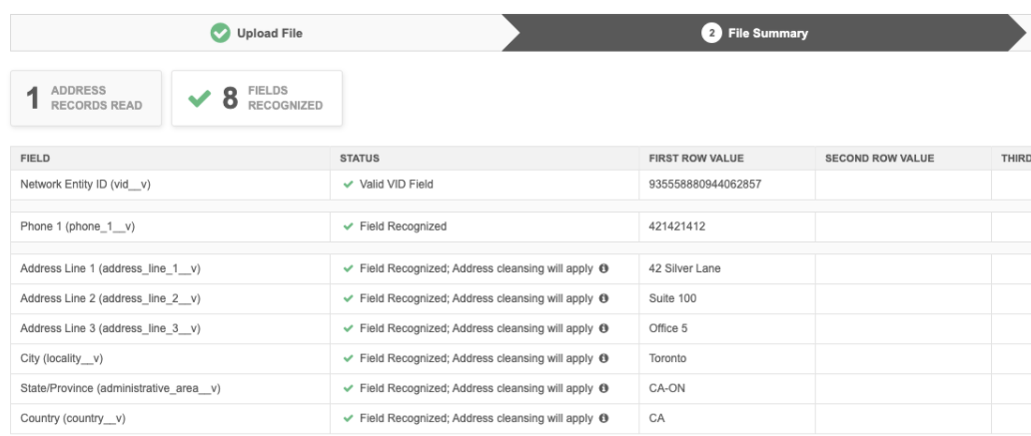Click info icon in State/Province row status
Image resolution: width=1031 pixels, height=436 pixels.
coord(603,389)
